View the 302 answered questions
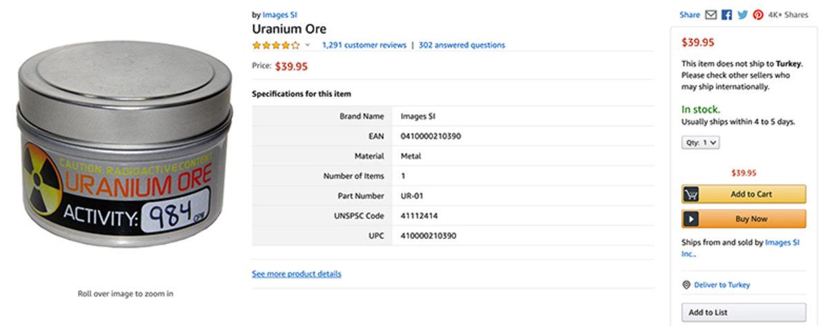Image resolution: width=828 pixels, height=326 pixels. [462, 45]
